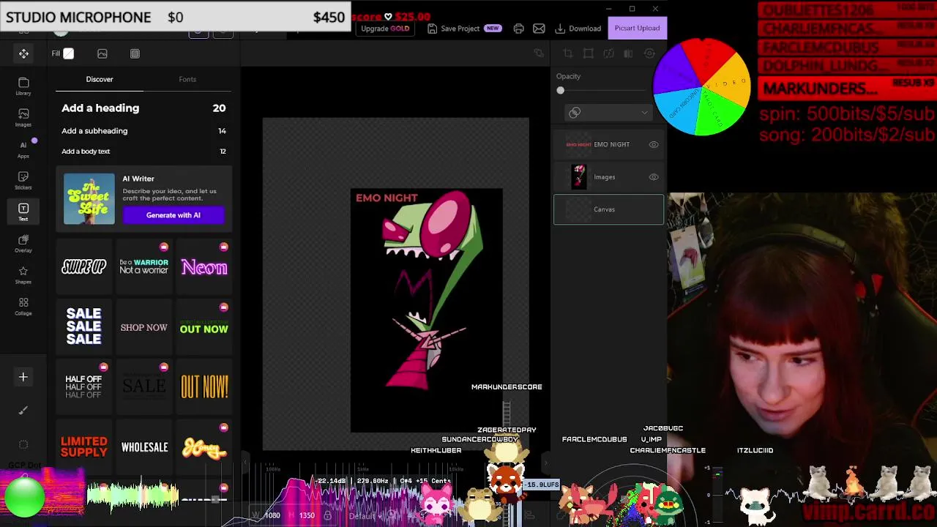
Task: Choose the HALF OFF text preset
Action: pos(84,387)
